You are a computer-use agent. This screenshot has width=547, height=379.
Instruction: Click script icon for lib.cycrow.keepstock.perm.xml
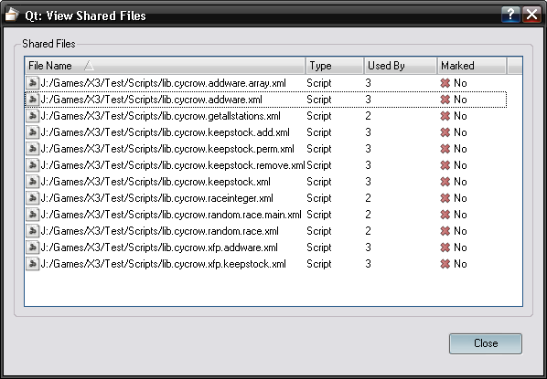[33, 149]
